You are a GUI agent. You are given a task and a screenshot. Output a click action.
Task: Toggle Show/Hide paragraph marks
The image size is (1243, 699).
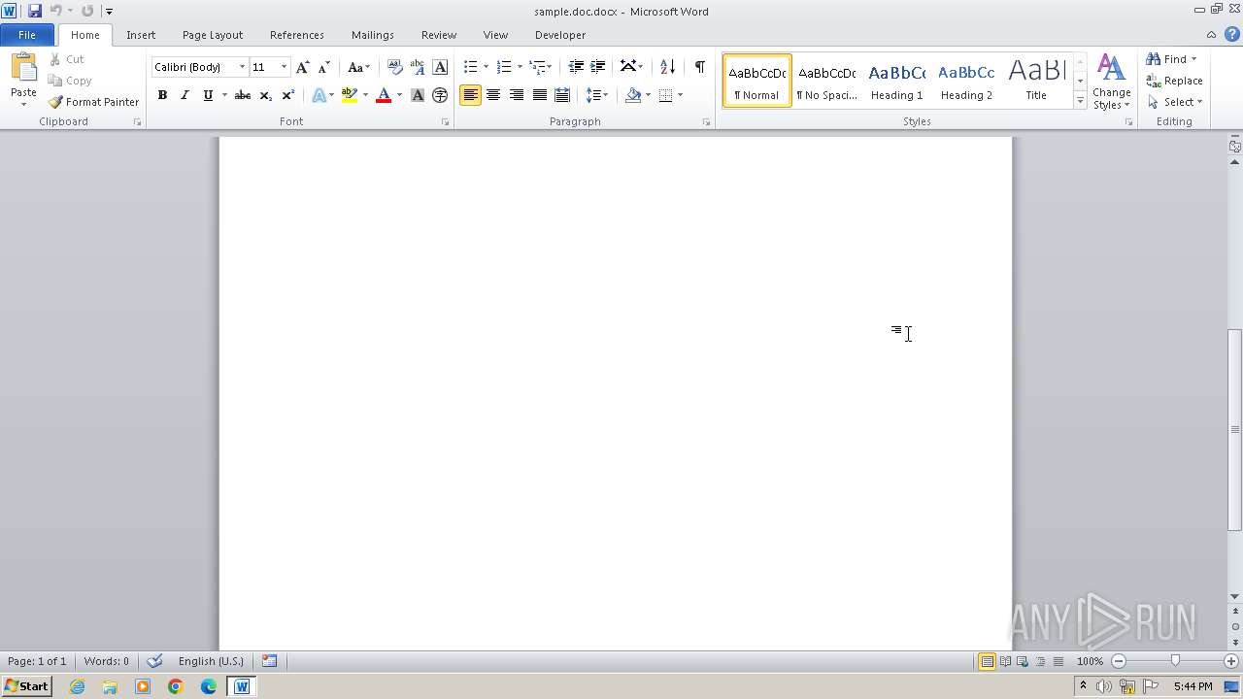coord(699,67)
